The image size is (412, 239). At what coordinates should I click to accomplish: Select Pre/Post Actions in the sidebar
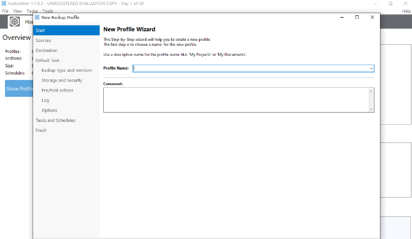pos(57,90)
